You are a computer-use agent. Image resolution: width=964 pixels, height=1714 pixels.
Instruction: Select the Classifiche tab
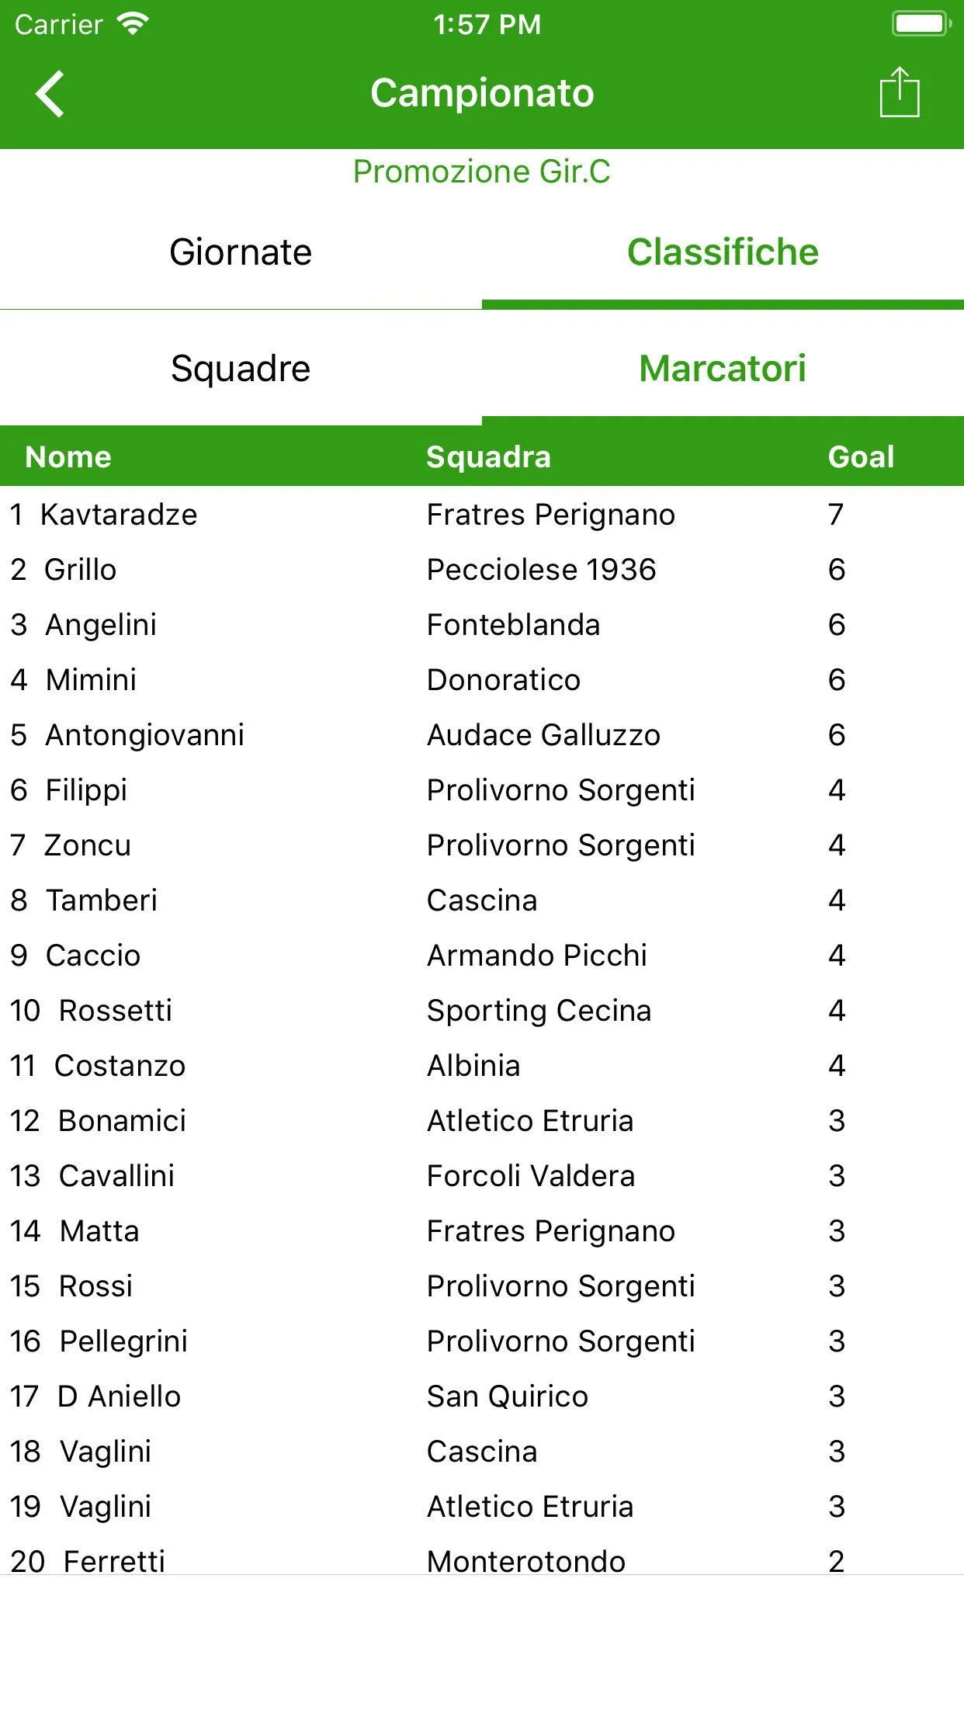[x=723, y=252]
